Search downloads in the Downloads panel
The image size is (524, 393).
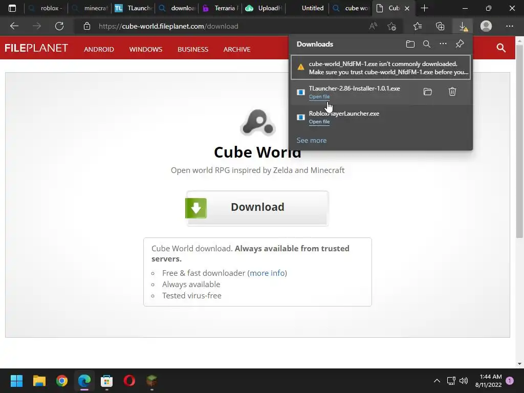click(427, 44)
